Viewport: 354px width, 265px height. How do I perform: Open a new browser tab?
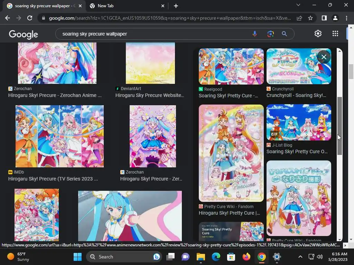click(176, 6)
